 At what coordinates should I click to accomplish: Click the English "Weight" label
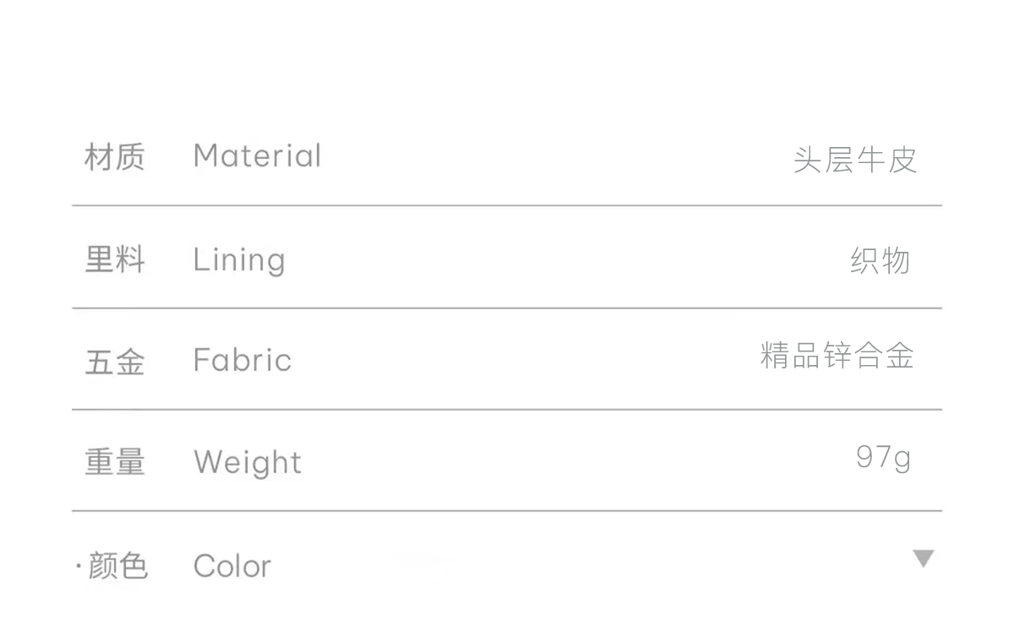click(248, 463)
